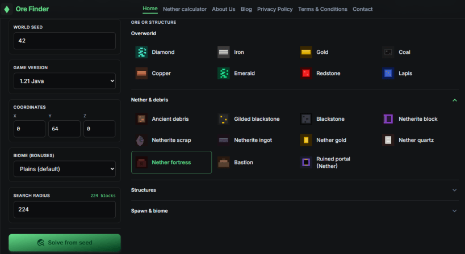465x254 pixels.
Task: Select the Netherite ingot icon
Action: 224,140
